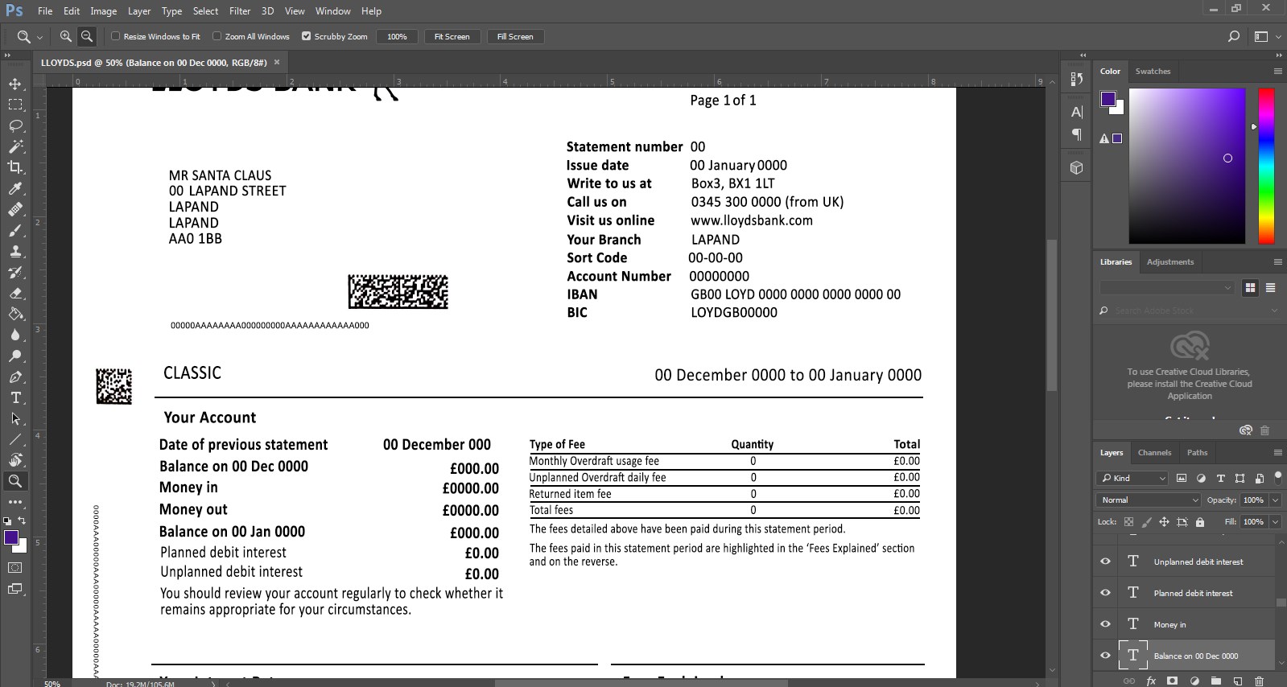Open the Libraries selection dropdown

click(1166, 288)
